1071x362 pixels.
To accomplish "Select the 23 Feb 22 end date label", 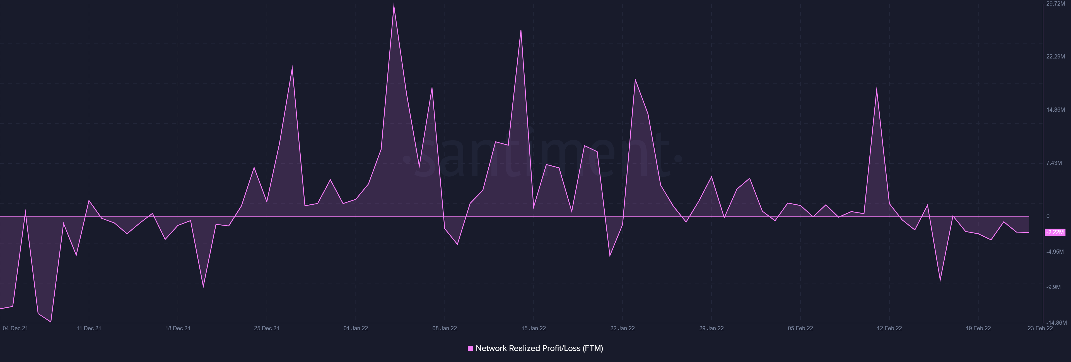I will pos(1040,328).
